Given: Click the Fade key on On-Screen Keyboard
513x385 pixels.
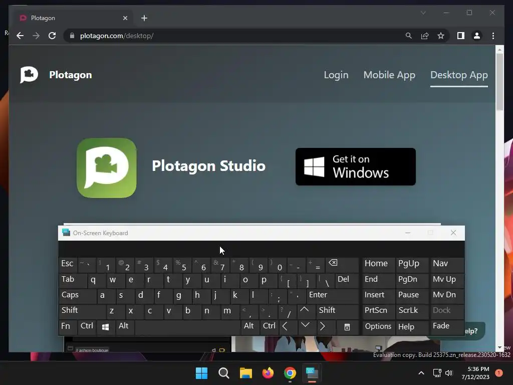Looking at the screenshot, I should click(446, 326).
